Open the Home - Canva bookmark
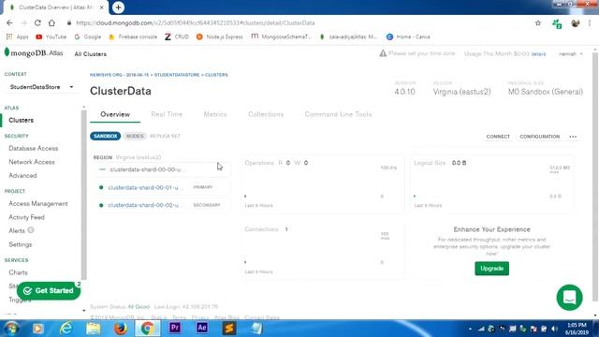The width and height of the screenshot is (599, 337). tap(408, 37)
